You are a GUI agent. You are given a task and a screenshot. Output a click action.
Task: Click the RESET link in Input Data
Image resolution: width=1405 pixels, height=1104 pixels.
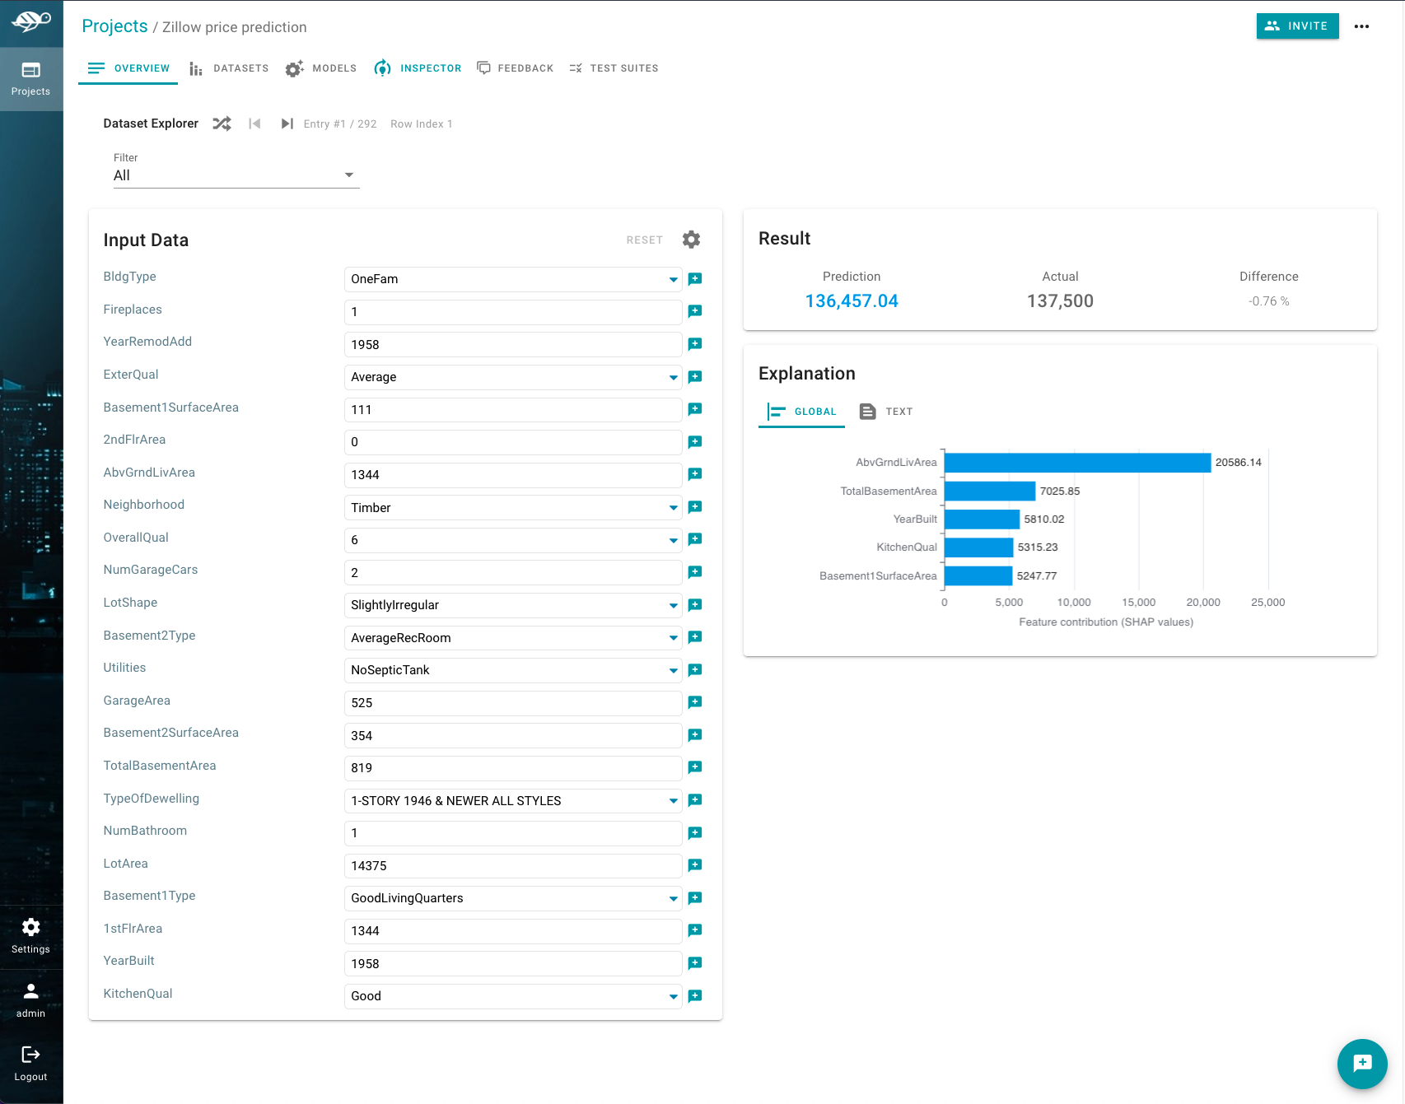pyautogui.click(x=644, y=240)
